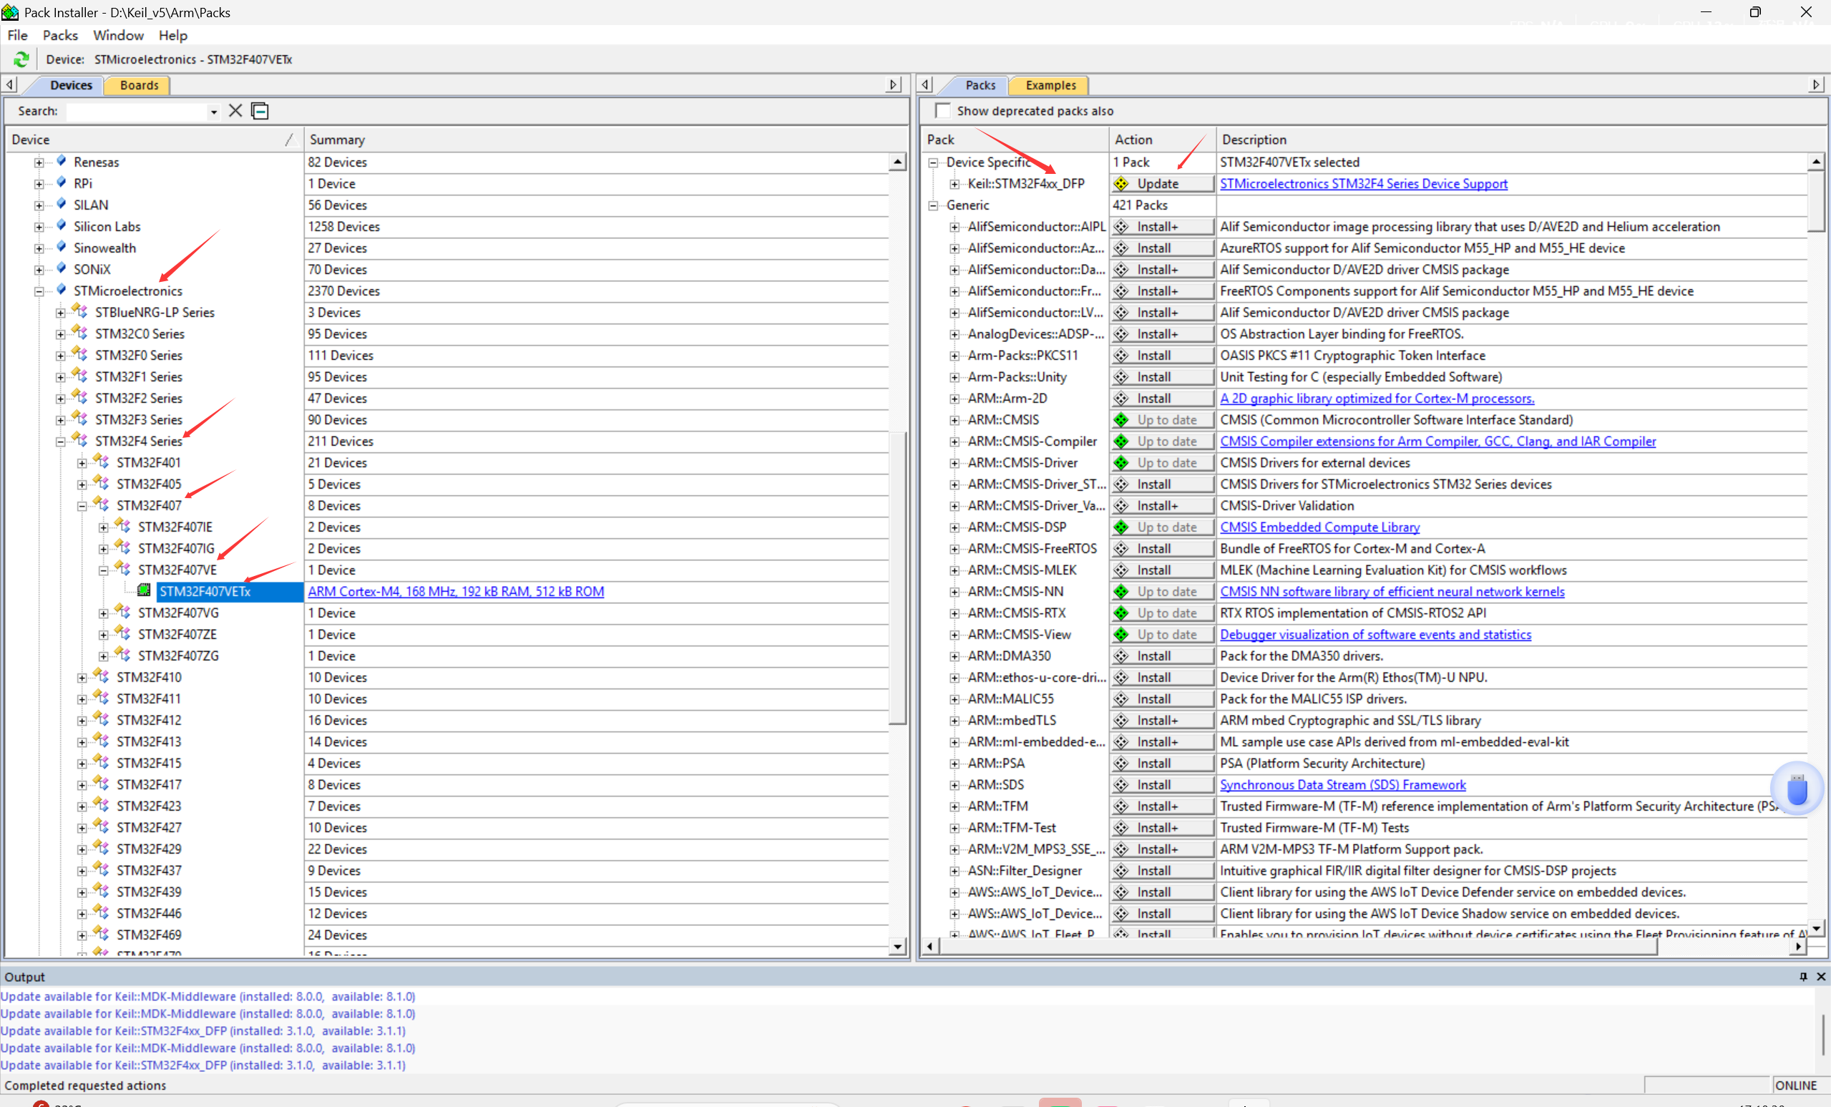Collapse the Generic packs group
Screen dimensions: 1831x1107
point(933,205)
